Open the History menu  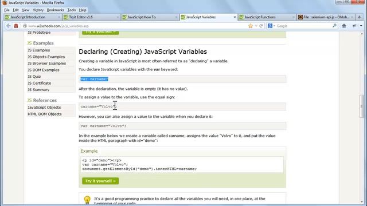click(x=38, y=10)
